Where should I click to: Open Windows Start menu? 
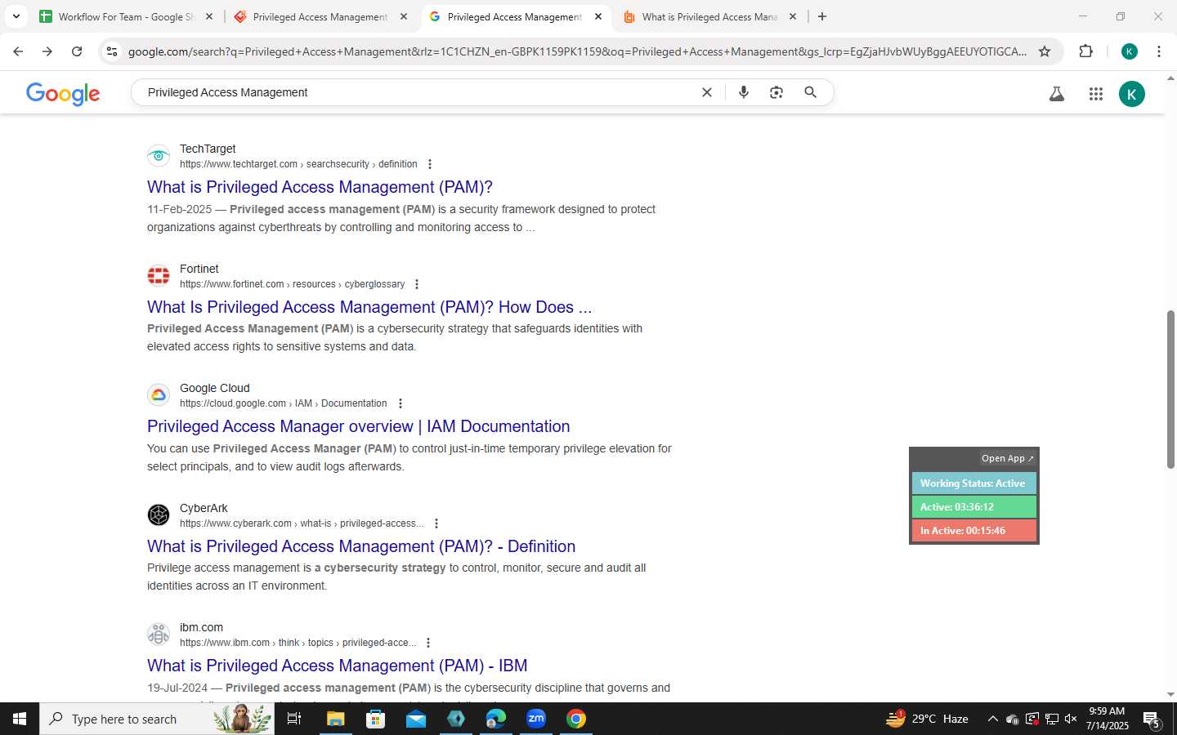20,719
